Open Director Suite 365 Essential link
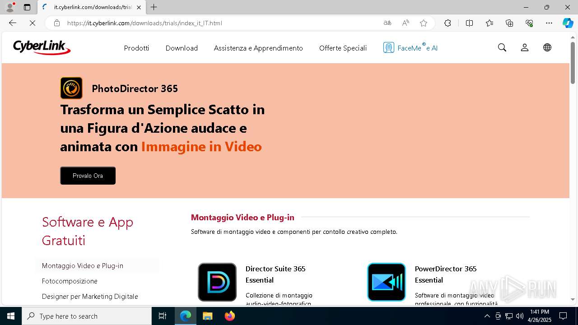Image resolution: width=578 pixels, height=325 pixels. tap(275, 274)
